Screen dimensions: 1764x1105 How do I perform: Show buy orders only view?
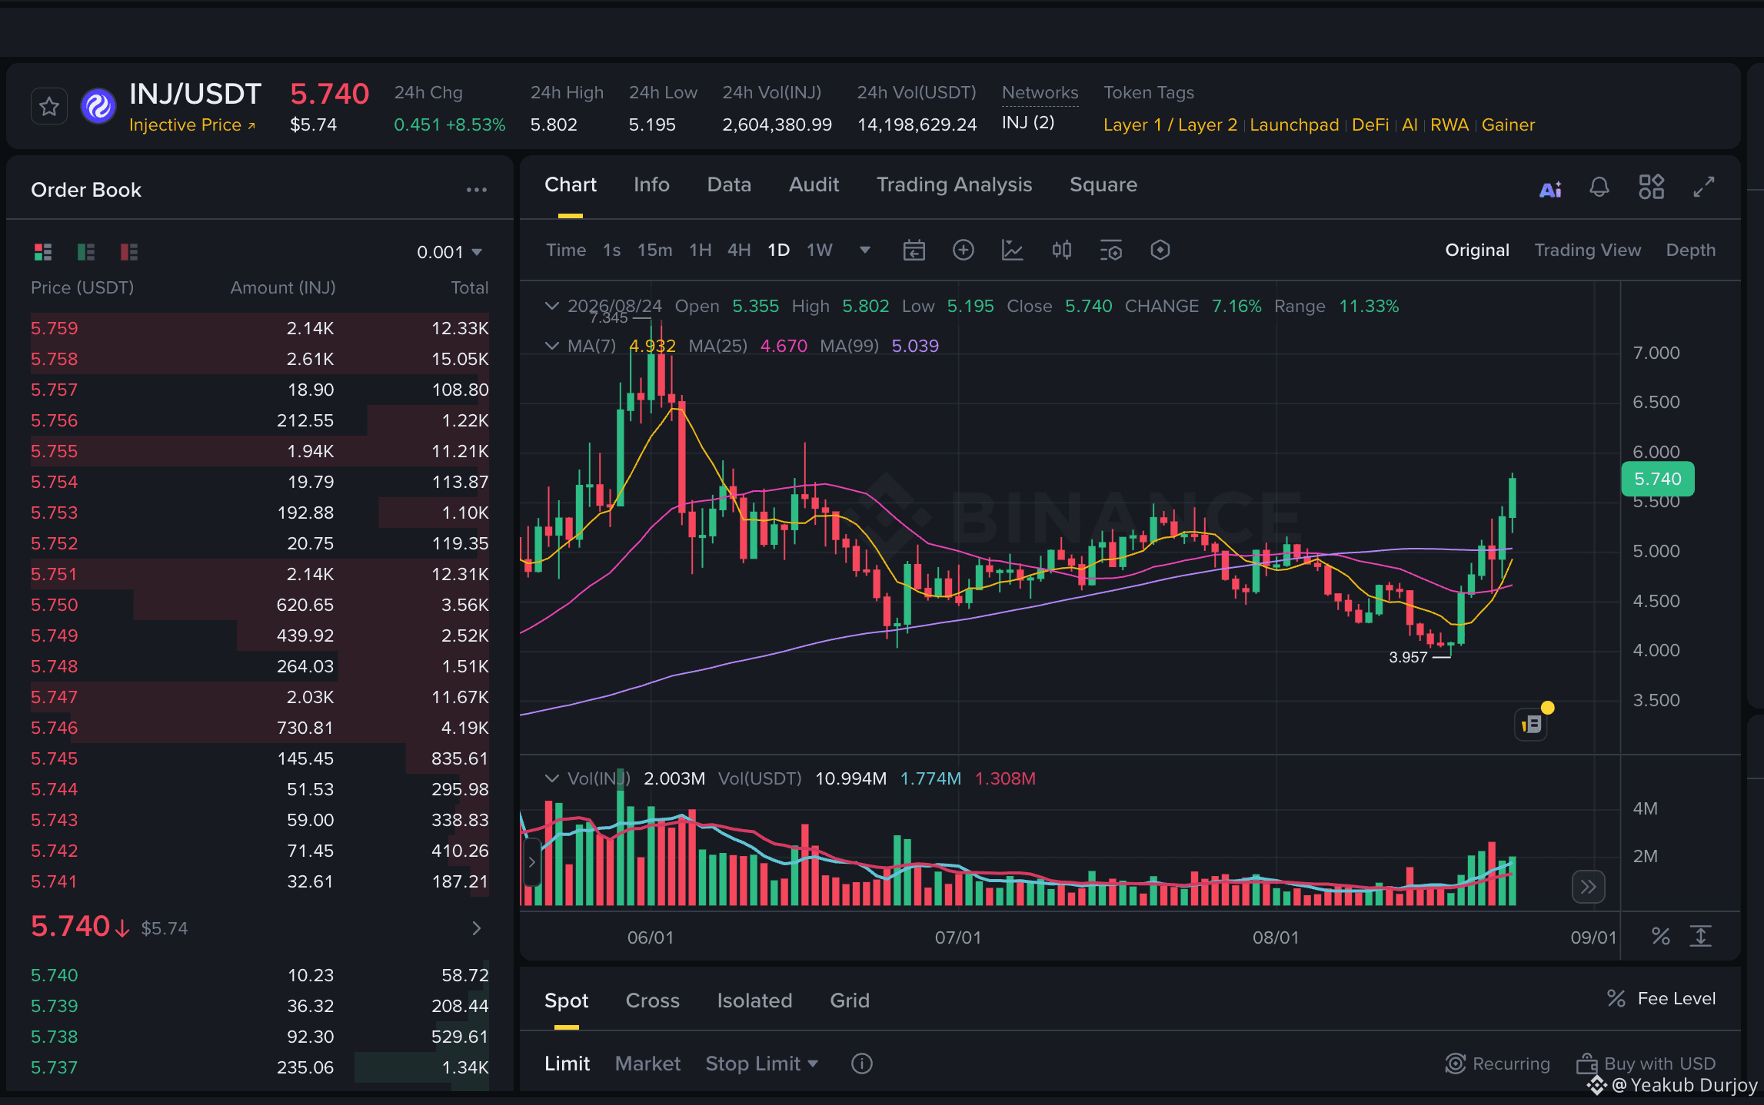[x=86, y=251]
